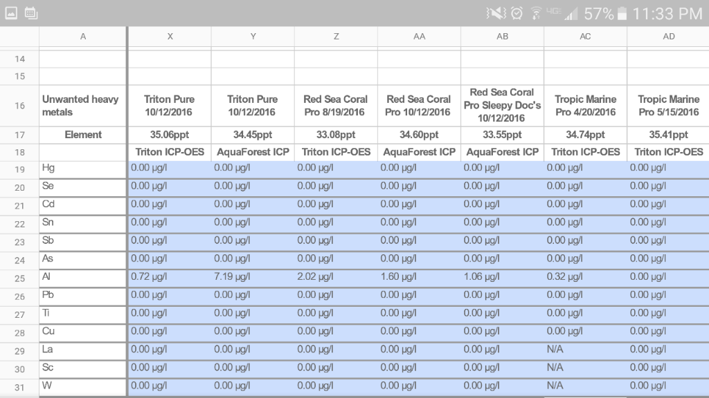
Task: Select 'Triton ICP-OES' cell in column X
Action: (170, 153)
